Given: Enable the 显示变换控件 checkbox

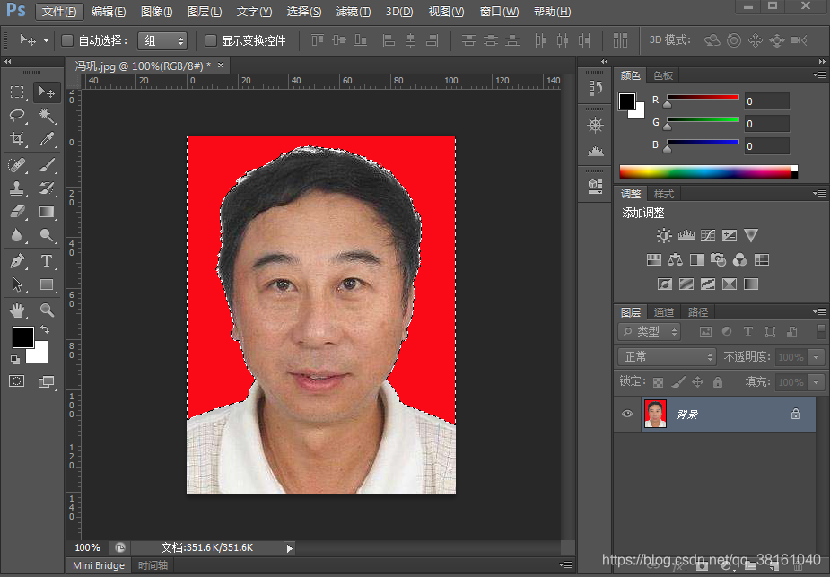Looking at the screenshot, I should pyautogui.click(x=209, y=39).
